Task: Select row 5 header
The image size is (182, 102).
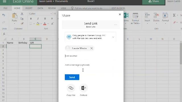Action: pos(3,57)
